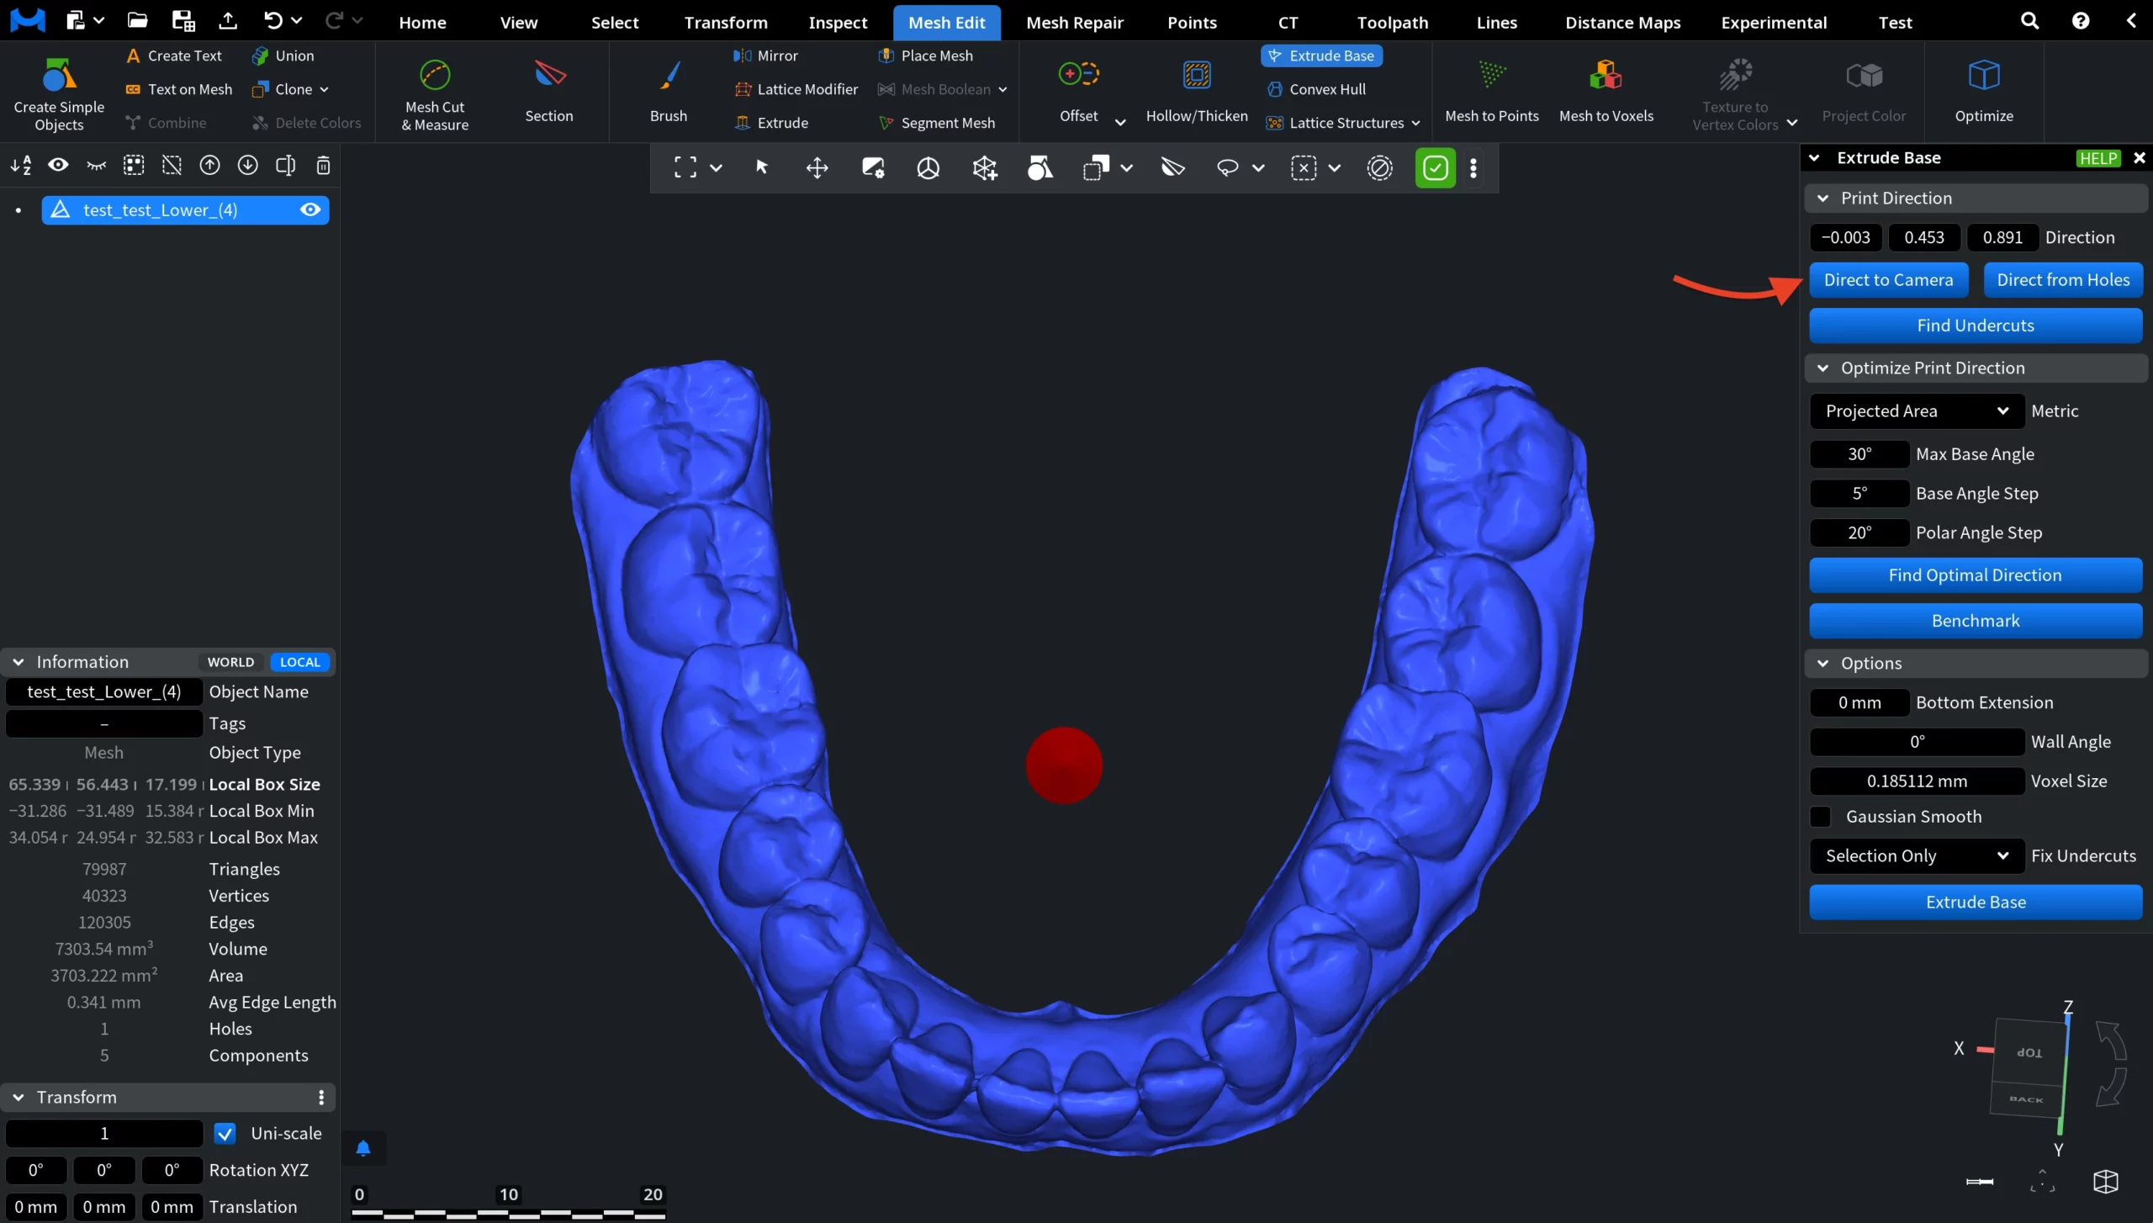Open the Hollow/Thicken tool
Image resolution: width=2153 pixels, height=1223 pixels.
(x=1196, y=76)
